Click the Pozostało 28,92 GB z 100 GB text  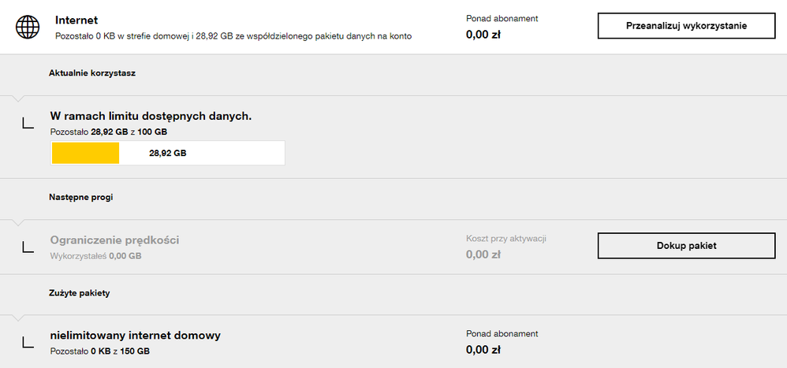108,132
